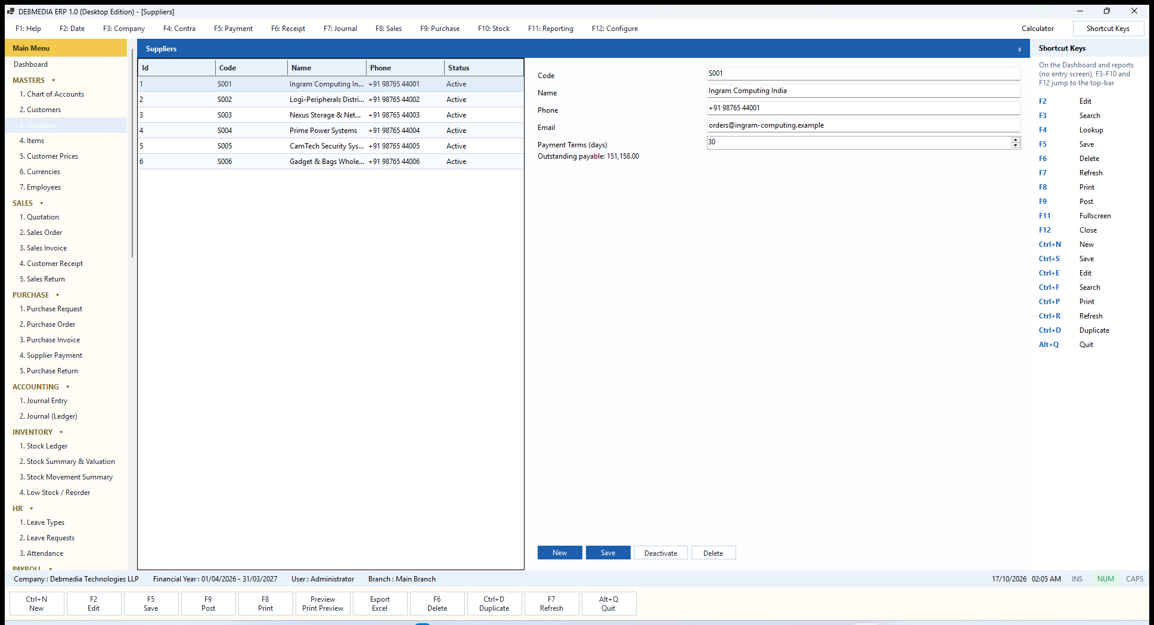This screenshot has height=625, width=1154.
Task: Select the Gadget & Bags supplier row
Action: pyautogui.click(x=331, y=162)
